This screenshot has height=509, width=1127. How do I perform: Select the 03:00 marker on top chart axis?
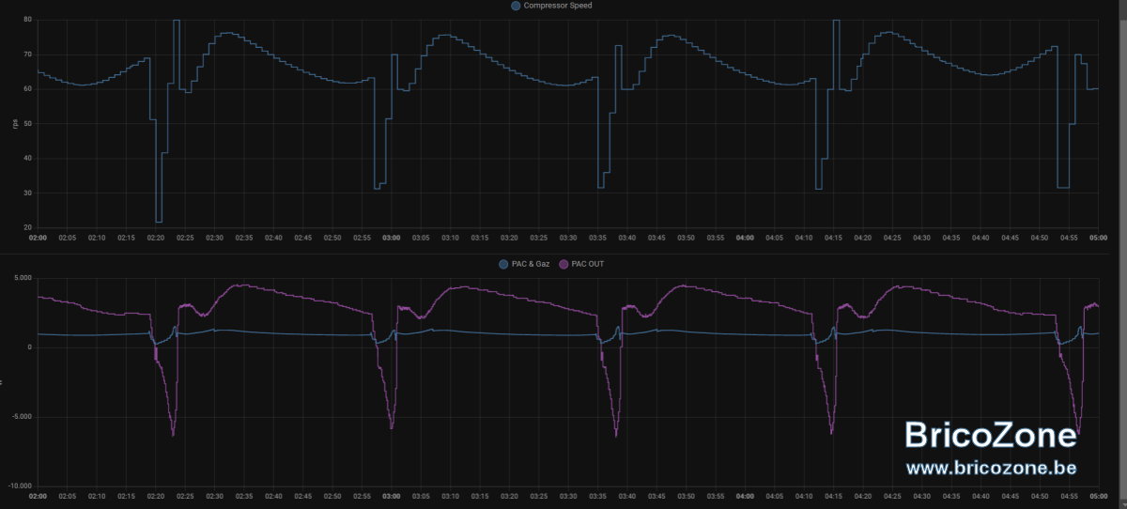click(392, 238)
